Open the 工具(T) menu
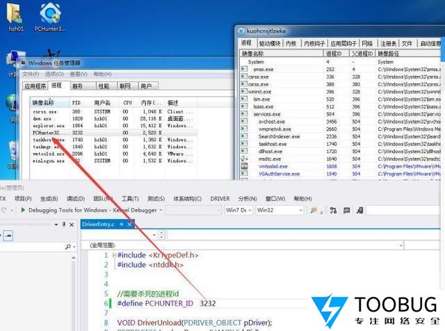 point(130,199)
